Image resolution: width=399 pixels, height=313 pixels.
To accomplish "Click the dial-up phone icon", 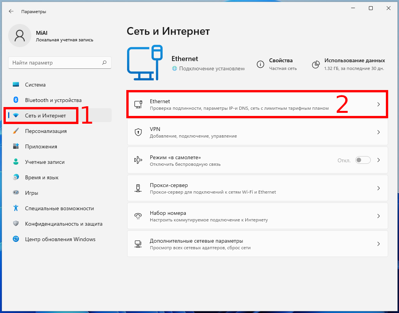I will point(138,216).
